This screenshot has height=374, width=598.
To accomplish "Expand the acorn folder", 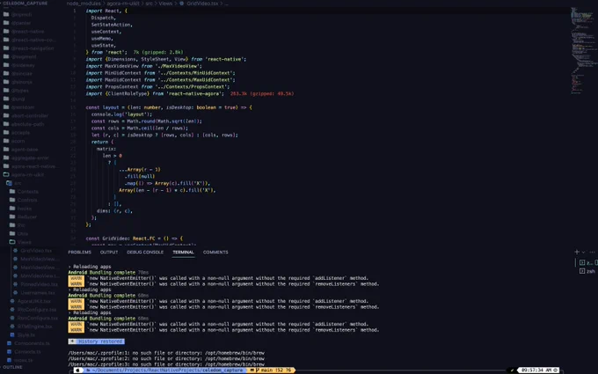I will (x=18, y=141).
